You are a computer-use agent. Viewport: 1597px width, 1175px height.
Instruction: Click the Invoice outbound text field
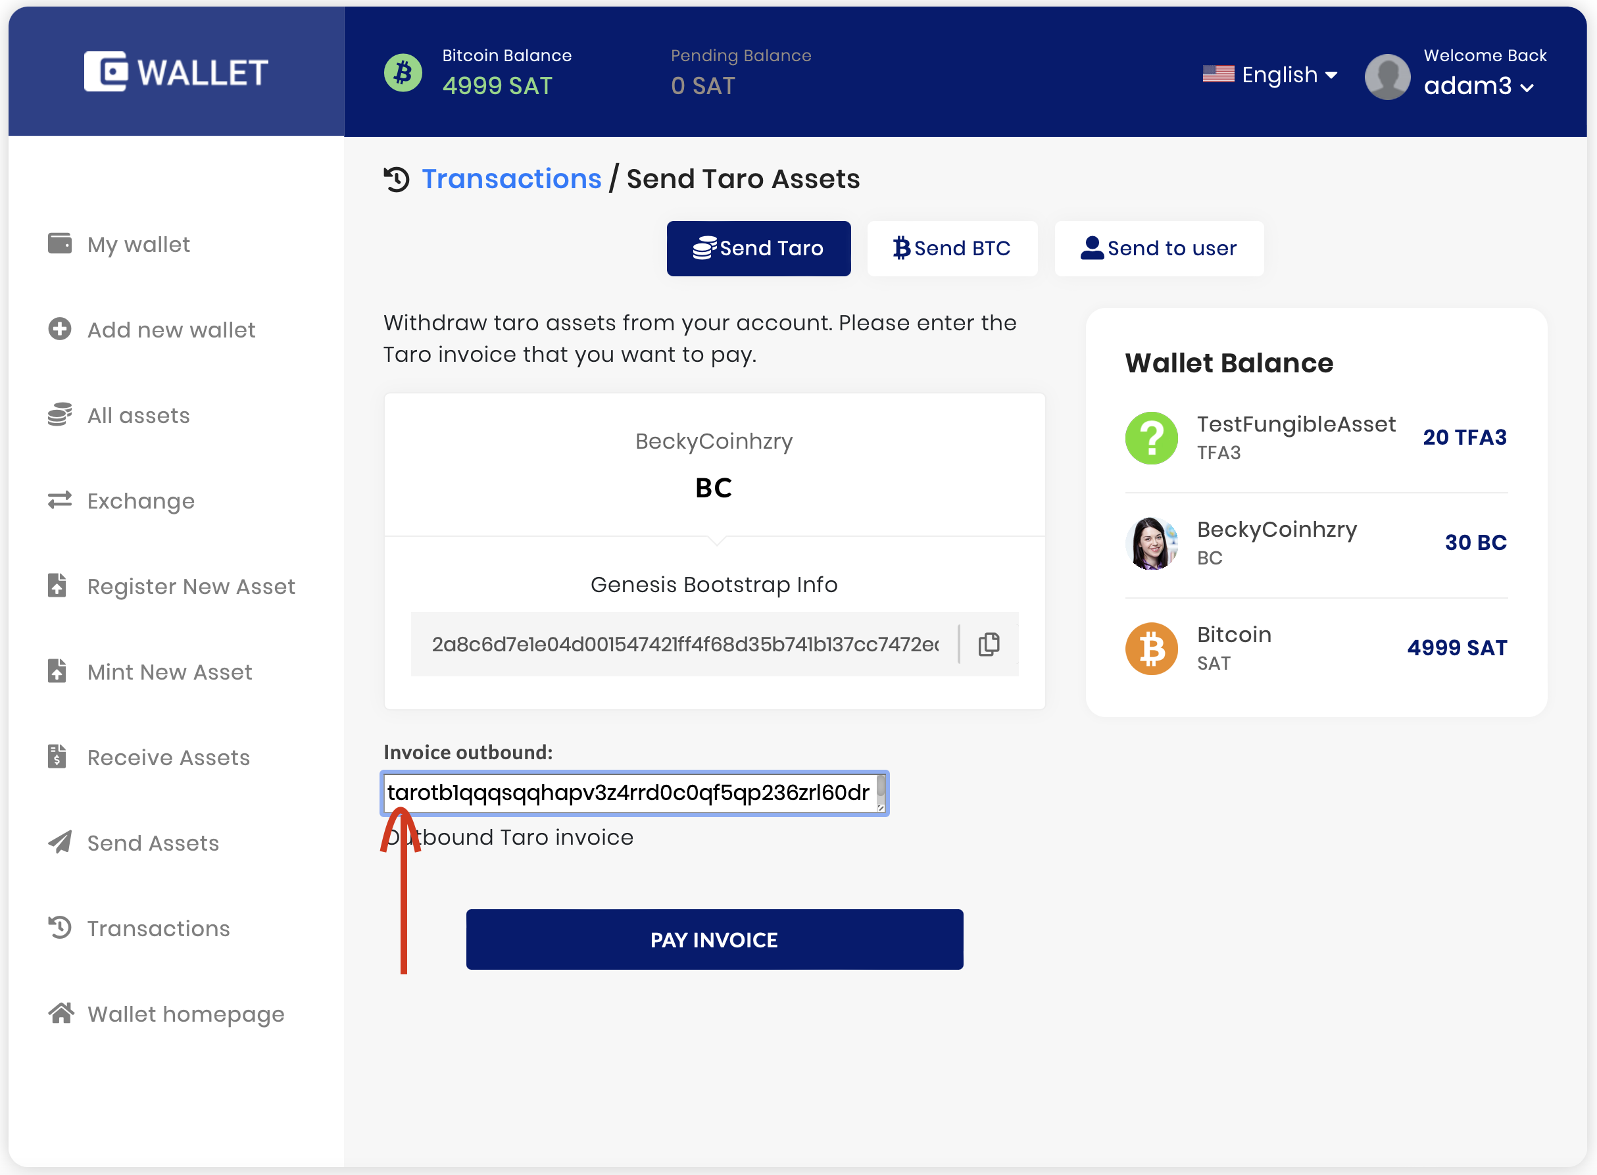[629, 793]
